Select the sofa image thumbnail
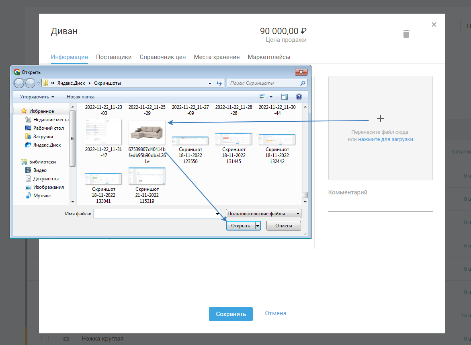Image resolution: width=471 pixels, height=345 pixels. (x=146, y=132)
